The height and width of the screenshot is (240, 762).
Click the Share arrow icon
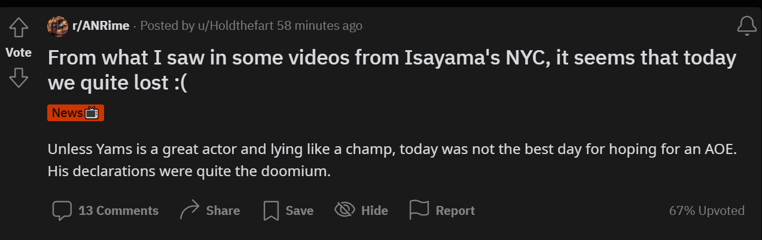190,210
